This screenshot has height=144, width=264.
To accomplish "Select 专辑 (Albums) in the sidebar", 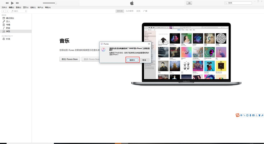I will (x=8, y=25).
